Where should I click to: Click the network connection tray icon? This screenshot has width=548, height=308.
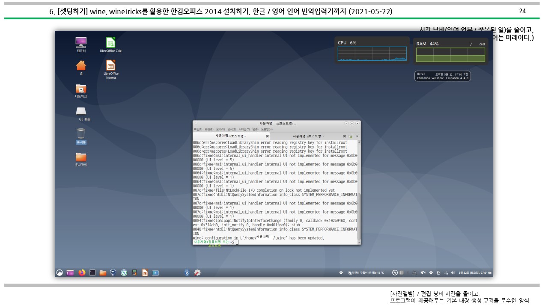446,272
